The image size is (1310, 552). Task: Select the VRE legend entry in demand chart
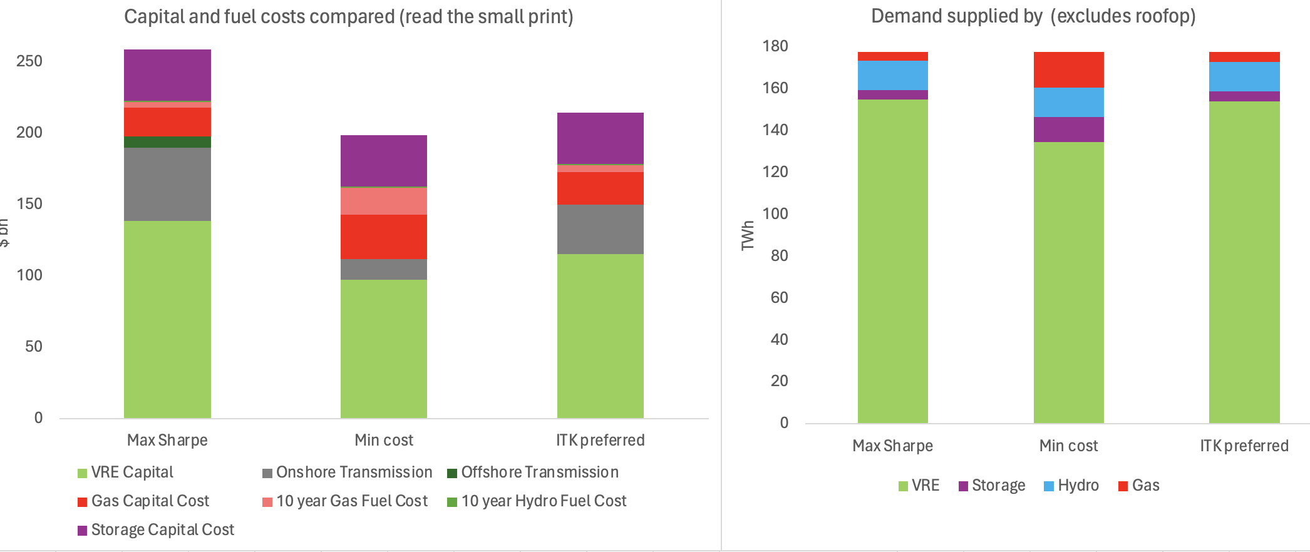tap(919, 486)
